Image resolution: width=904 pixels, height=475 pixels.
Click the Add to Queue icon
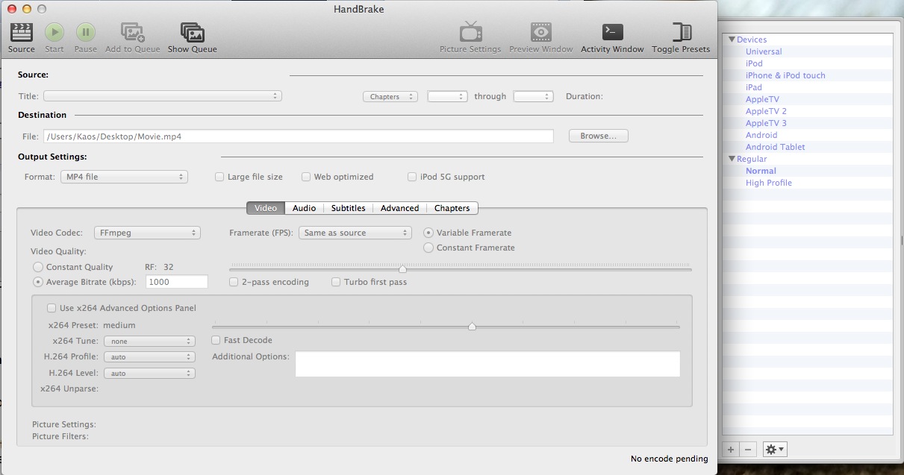[x=133, y=32]
